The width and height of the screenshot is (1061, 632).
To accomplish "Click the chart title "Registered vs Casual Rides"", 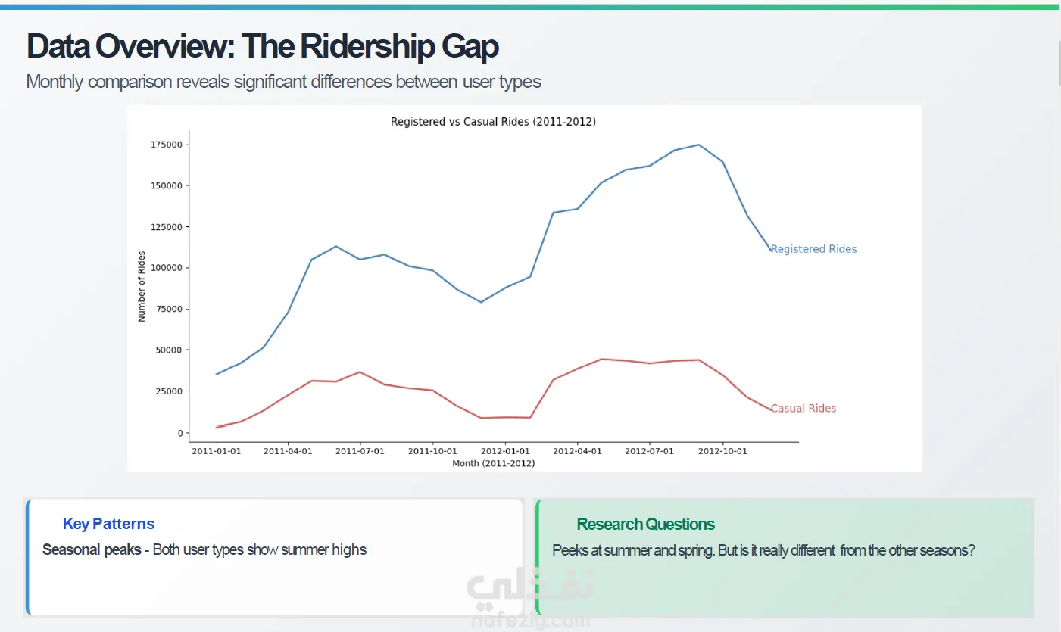I will point(493,121).
